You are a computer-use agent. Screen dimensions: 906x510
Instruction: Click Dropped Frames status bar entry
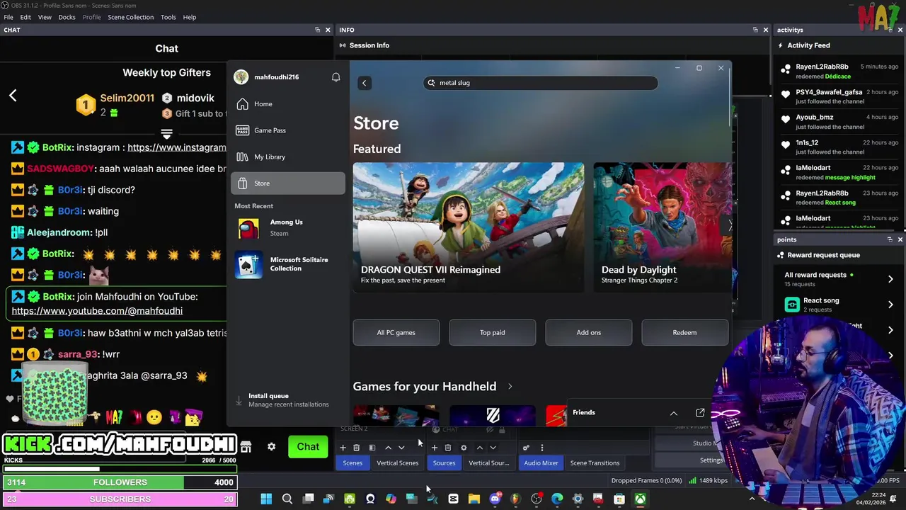[x=646, y=481]
